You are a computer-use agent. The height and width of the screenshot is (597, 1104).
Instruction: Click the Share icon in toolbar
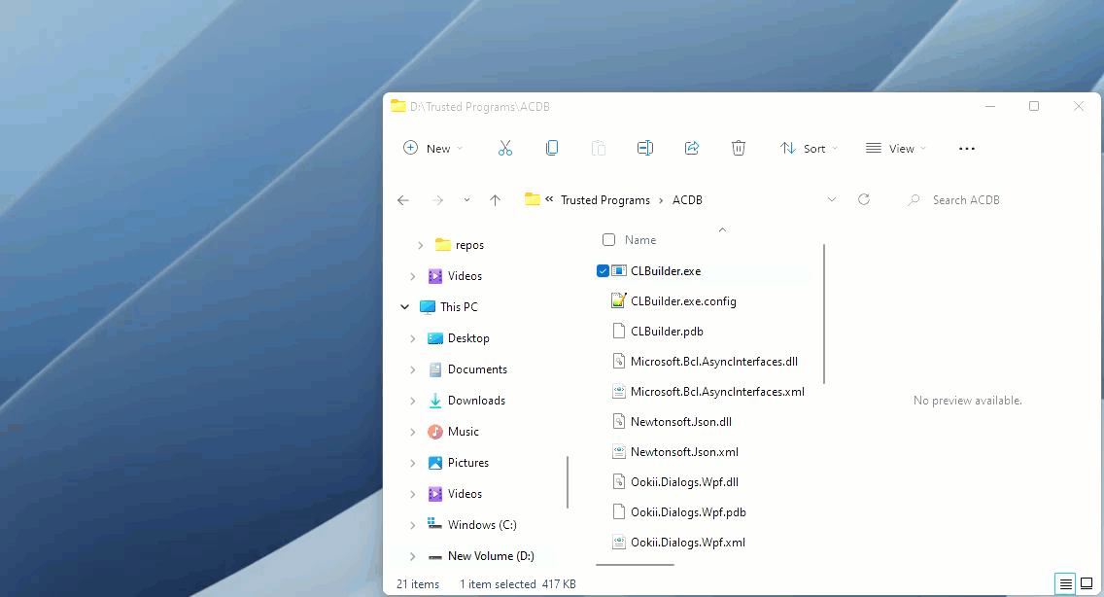(692, 148)
